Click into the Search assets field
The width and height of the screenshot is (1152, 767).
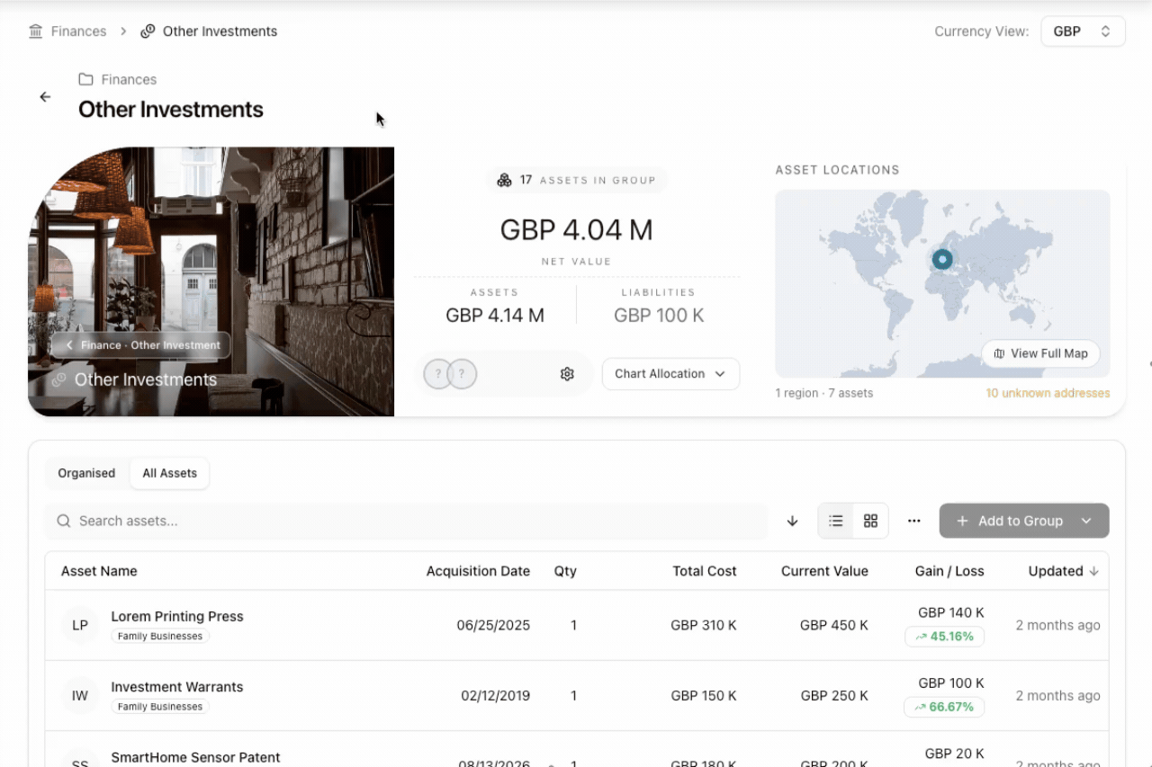tap(406, 521)
